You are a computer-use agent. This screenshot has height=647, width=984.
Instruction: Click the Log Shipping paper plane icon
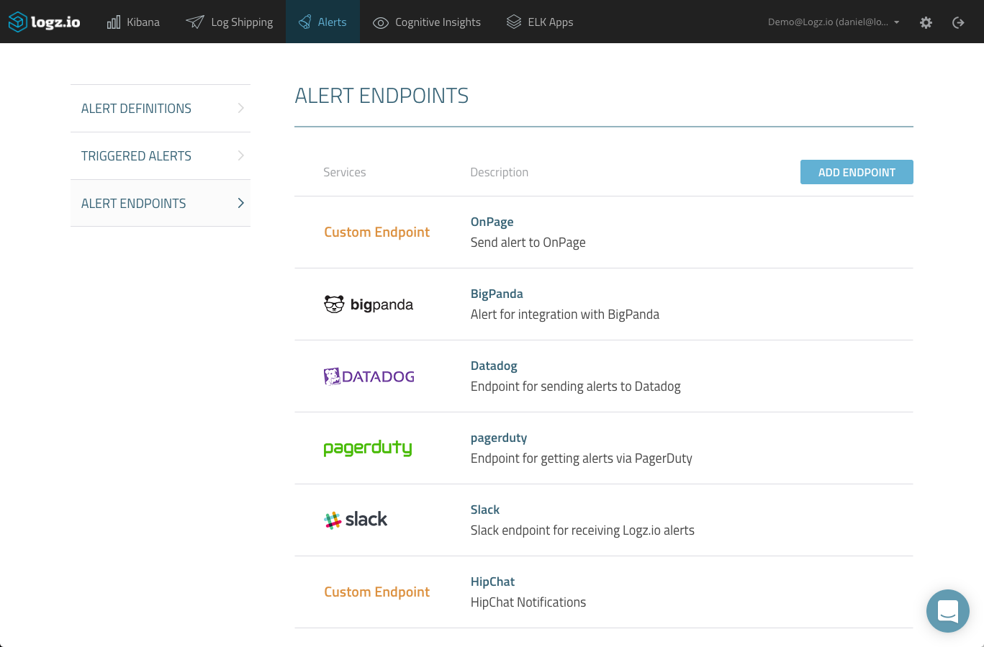coord(194,22)
